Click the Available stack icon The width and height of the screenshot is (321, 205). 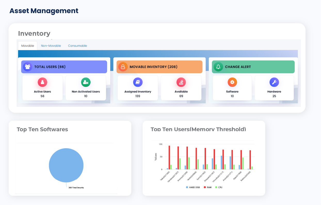coord(181,82)
